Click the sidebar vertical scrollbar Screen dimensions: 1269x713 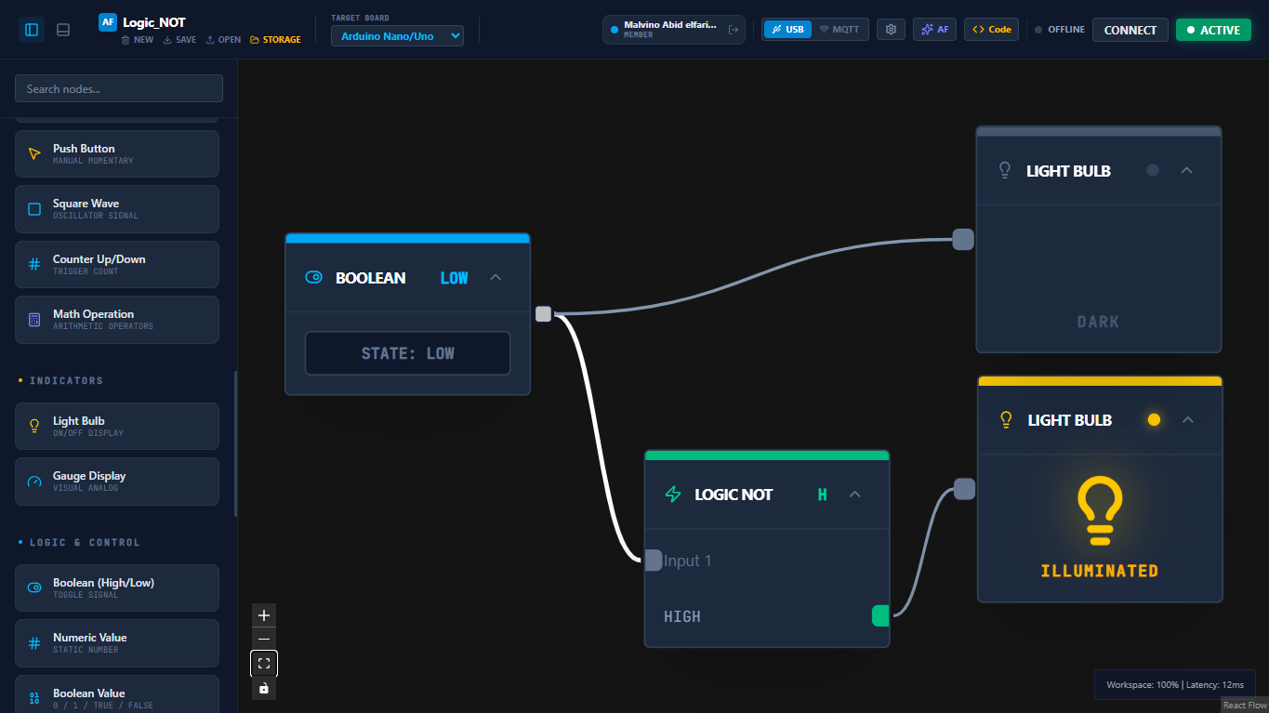[235, 443]
